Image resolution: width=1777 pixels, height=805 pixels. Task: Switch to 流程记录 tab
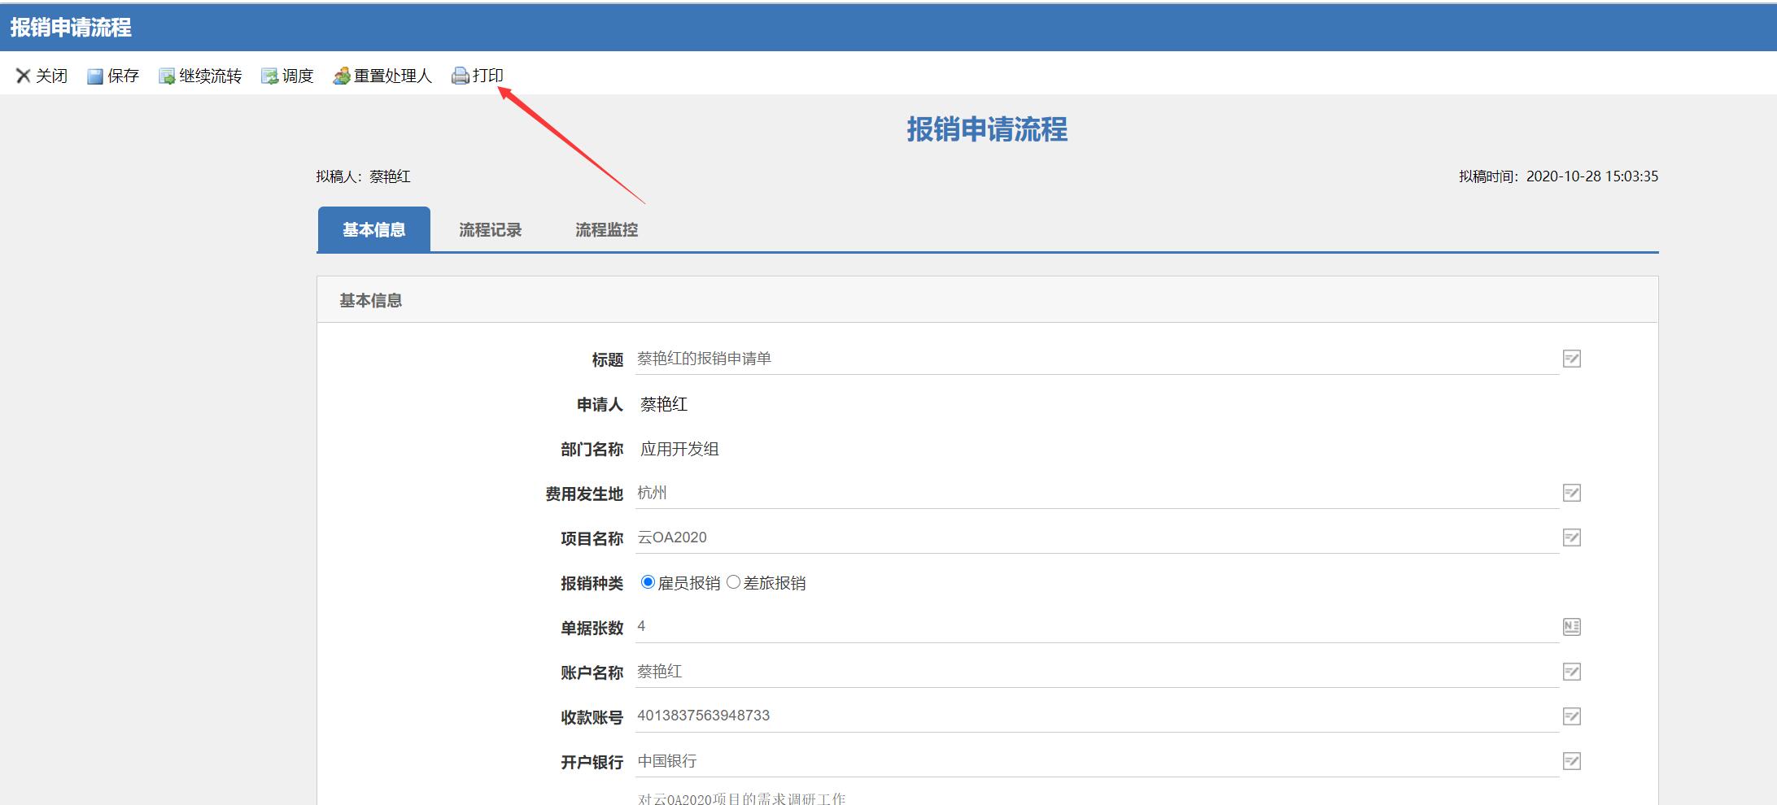490,230
